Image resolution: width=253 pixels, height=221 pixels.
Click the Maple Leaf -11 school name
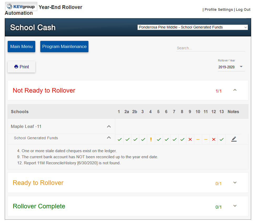click(x=26, y=126)
